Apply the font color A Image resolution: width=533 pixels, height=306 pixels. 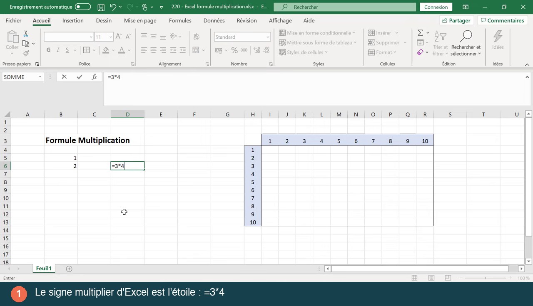(x=122, y=50)
